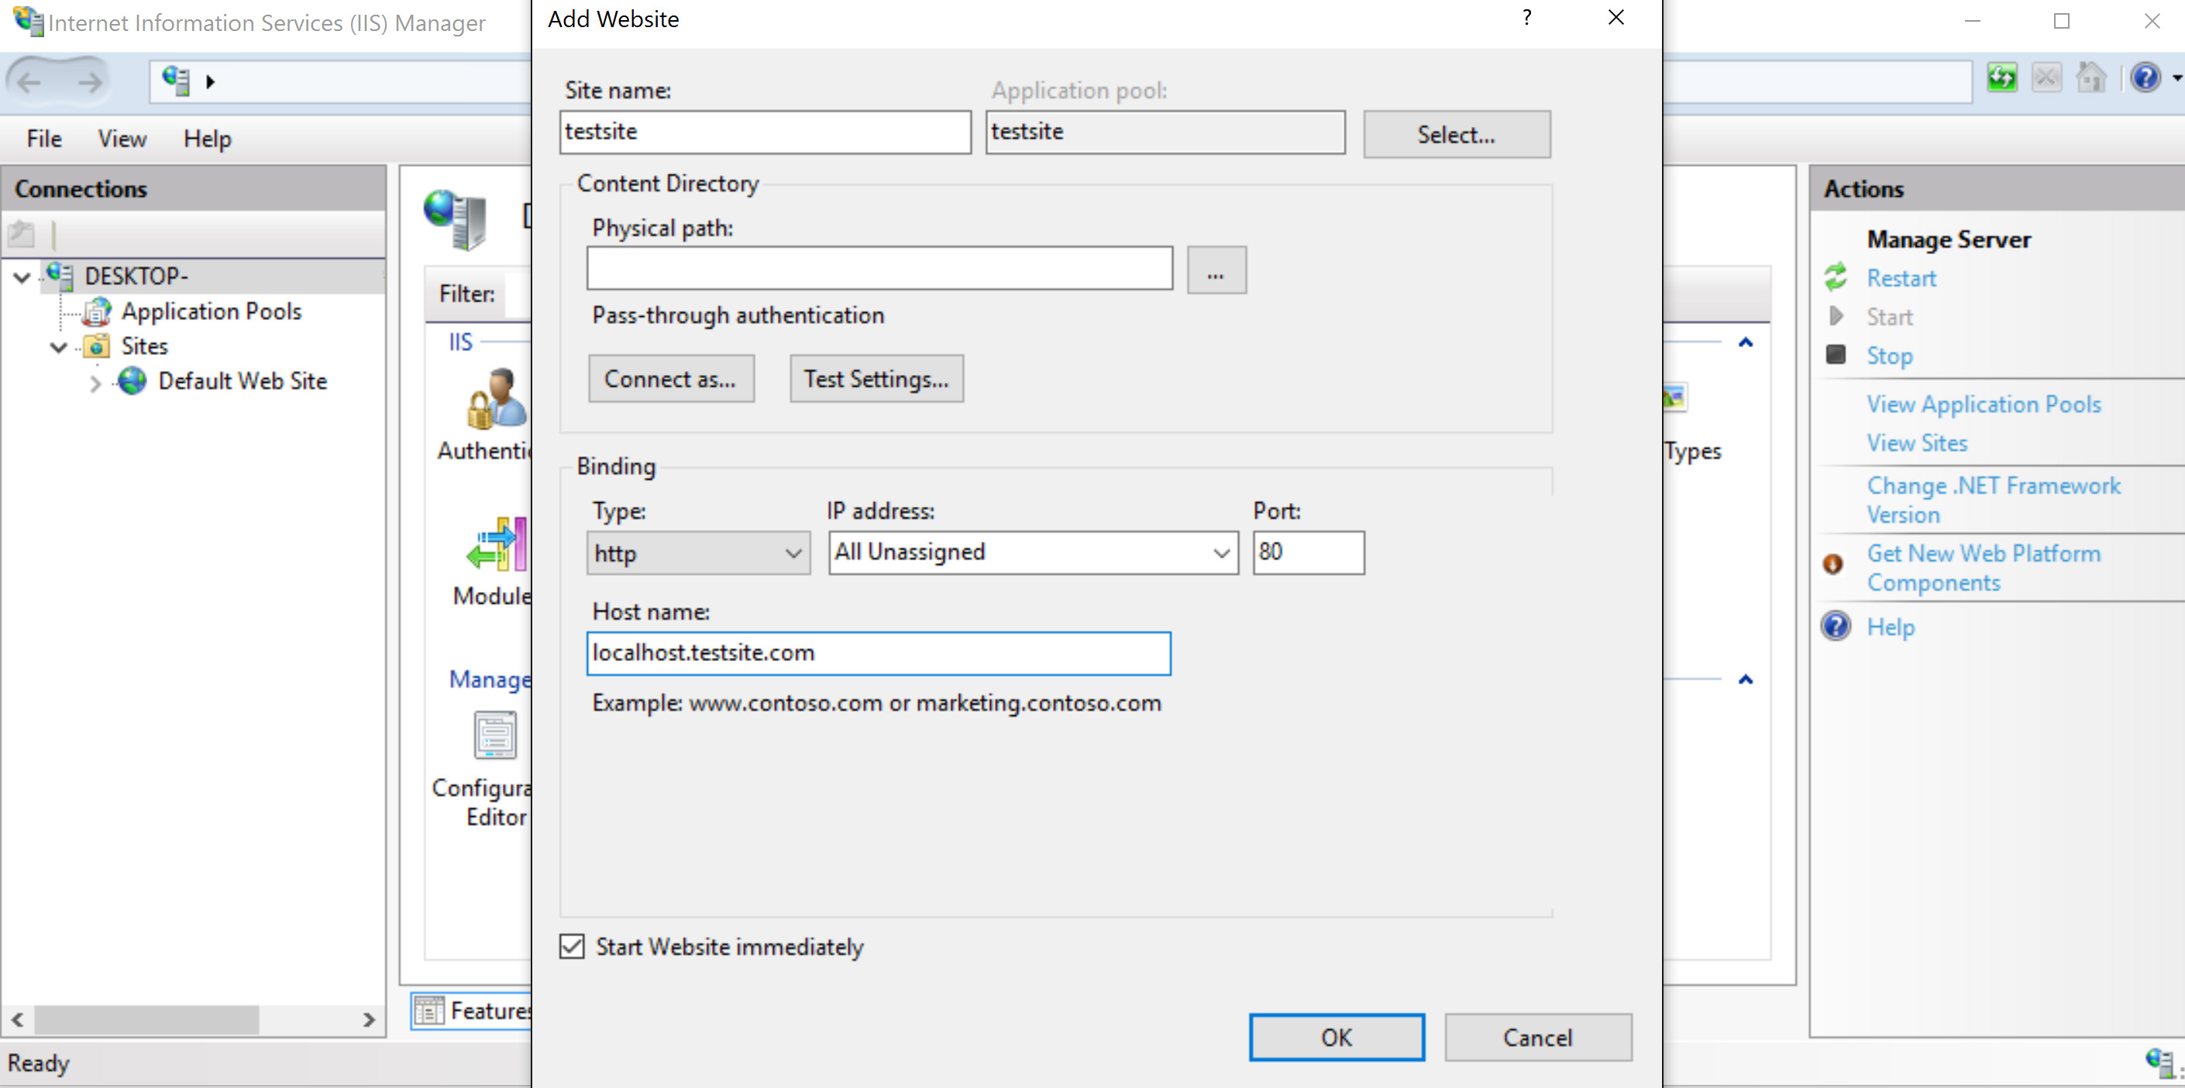This screenshot has height=1088, width=2185.
Task: Click the Physical path text field
Action: (x=879, y=269)
